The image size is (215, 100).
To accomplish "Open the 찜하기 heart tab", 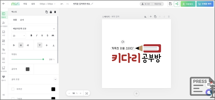I will click(x=4, y=78).
